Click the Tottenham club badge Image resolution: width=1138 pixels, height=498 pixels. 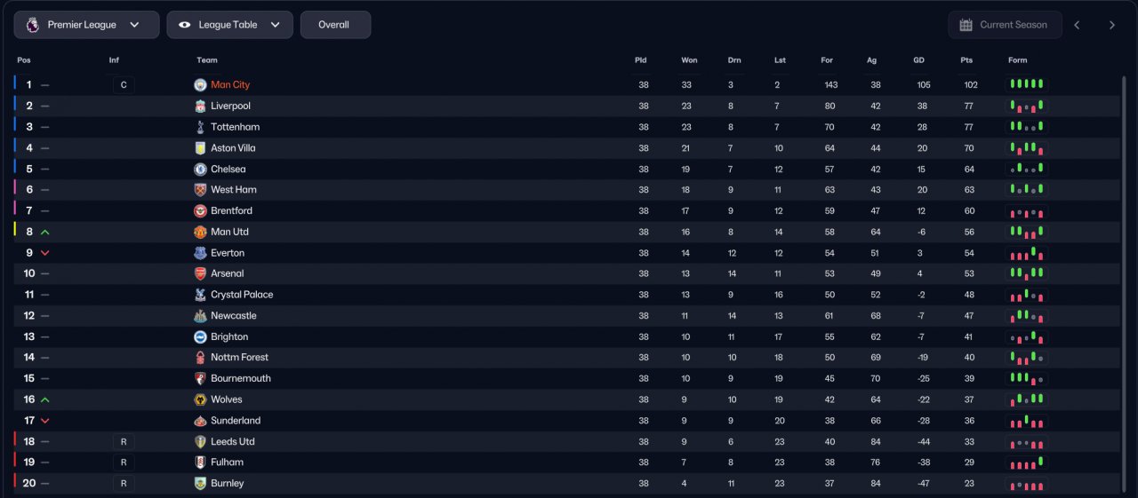pyautogui.click(x=200, y=127)
